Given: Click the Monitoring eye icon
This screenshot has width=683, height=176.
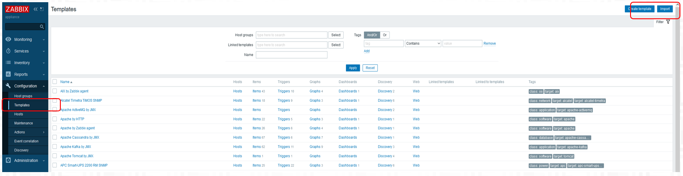Looking at the screenshot, I should [x=8, y=39].
